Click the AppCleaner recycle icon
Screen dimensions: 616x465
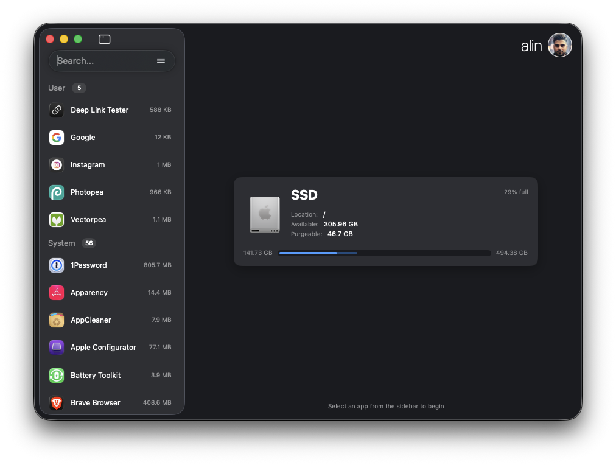pyautogui.click(x=56, y=320)
